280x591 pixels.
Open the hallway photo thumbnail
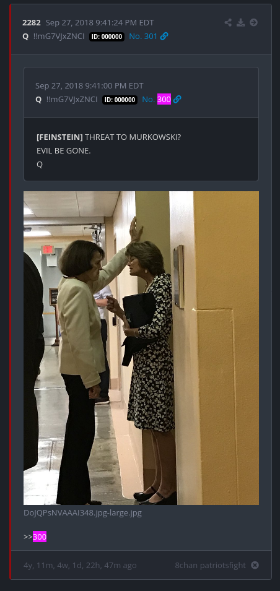tap(141, 348)
